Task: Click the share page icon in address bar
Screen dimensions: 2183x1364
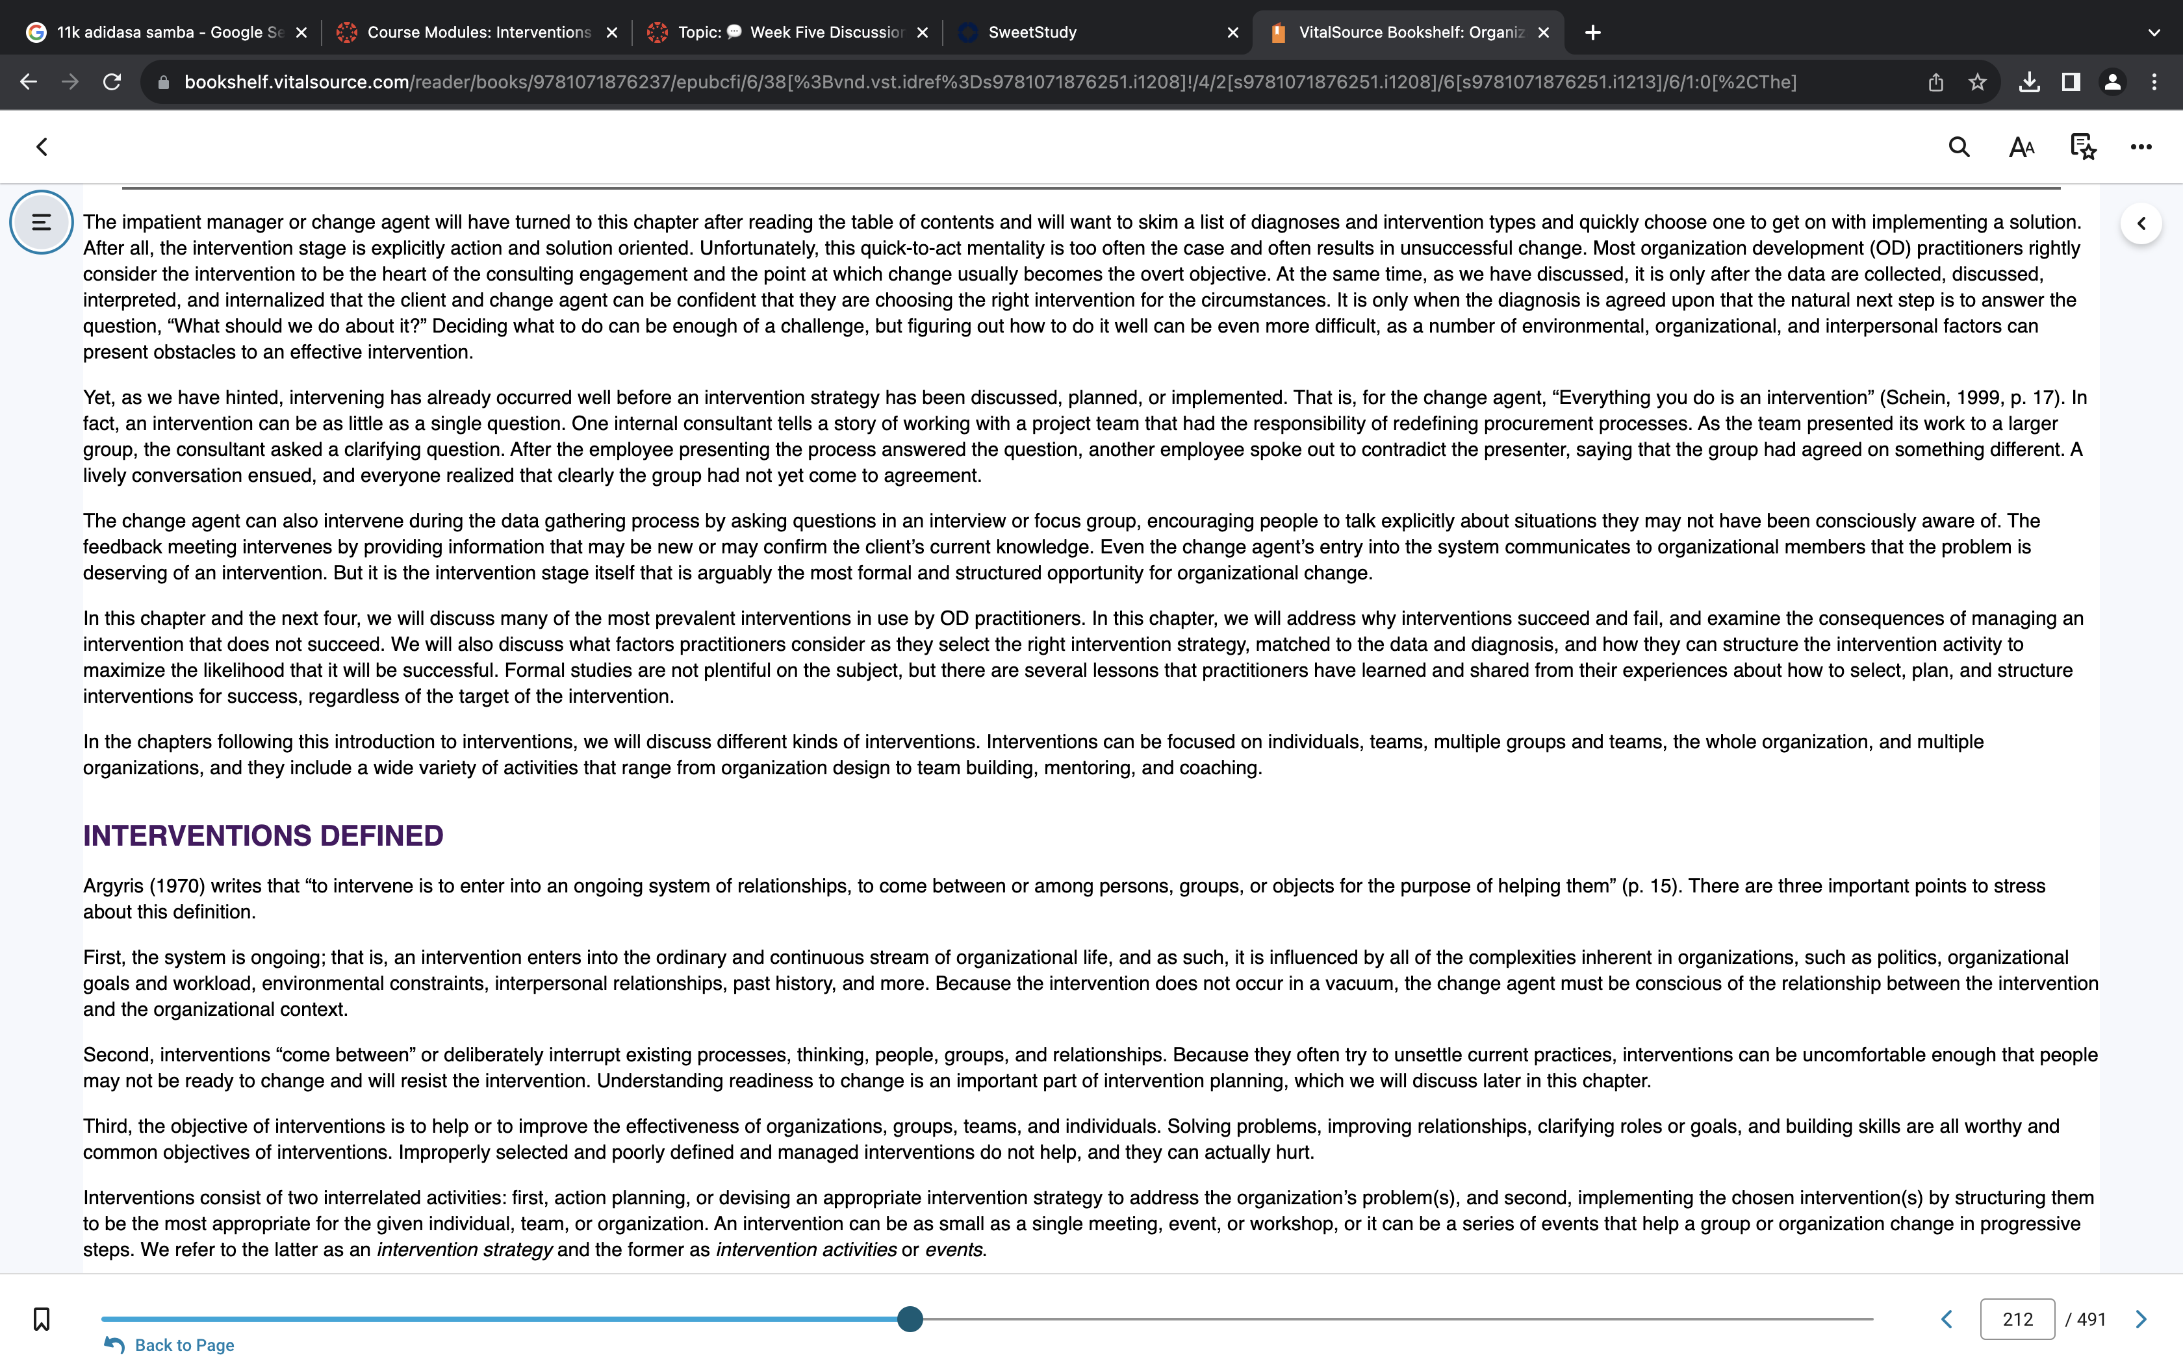Action: [x=1935, y=82]
